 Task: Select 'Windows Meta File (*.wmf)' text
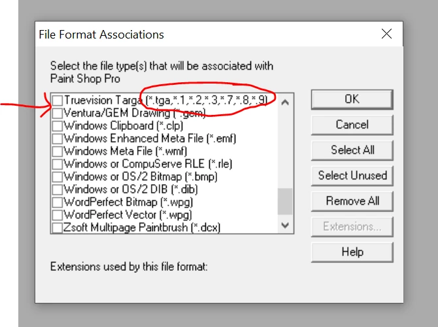point(126,151)
